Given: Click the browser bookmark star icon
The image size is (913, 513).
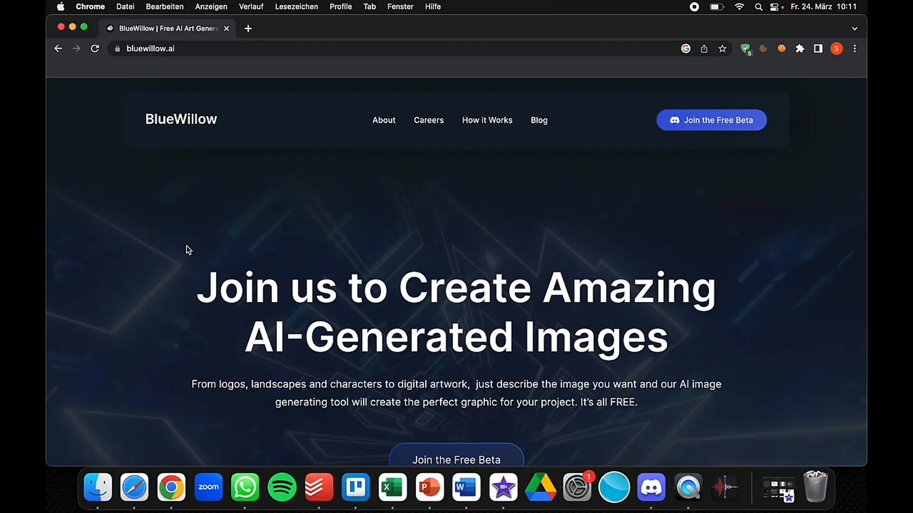Looking at the screenshot, I should 722,48.
